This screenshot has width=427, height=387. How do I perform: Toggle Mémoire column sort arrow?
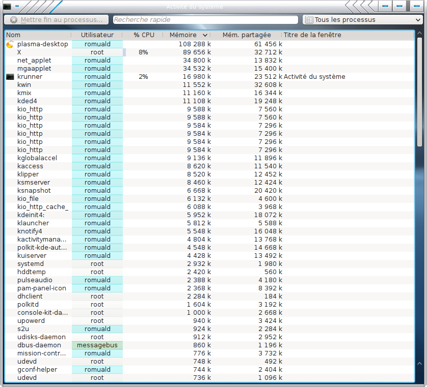pyautogui.click(x=205, y=35)
